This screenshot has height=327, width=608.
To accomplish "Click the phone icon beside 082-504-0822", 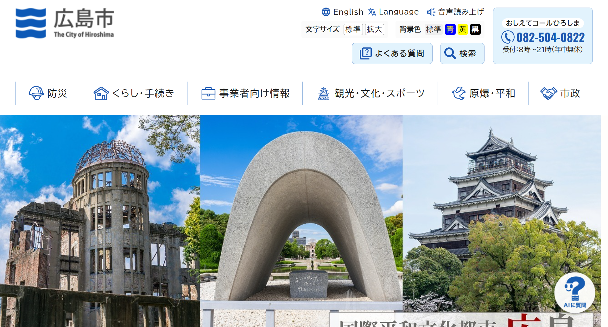I will pos(508,37).
